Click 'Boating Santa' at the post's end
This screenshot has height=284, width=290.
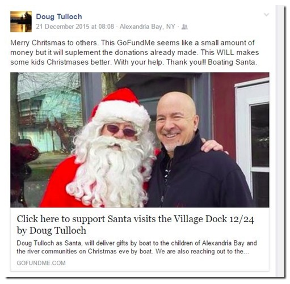(x=233, y=62)
